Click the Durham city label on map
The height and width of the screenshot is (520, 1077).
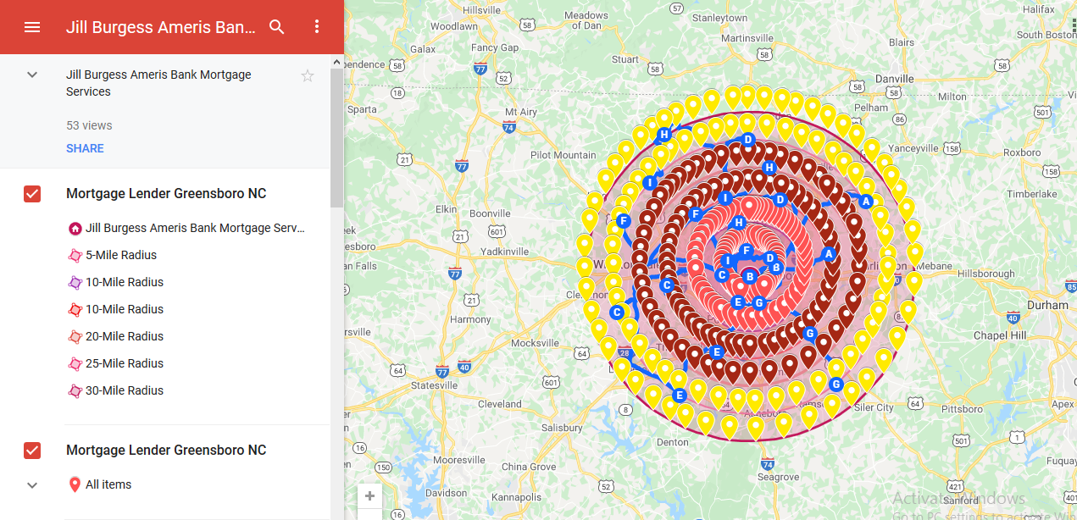[1047, 305]
